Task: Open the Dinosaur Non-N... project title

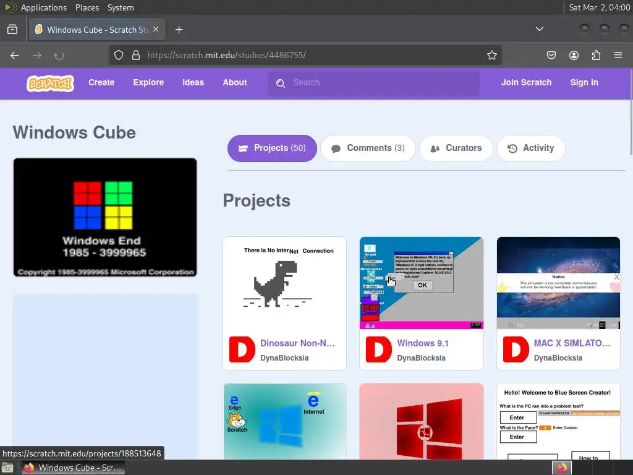Action: point(297,343)
